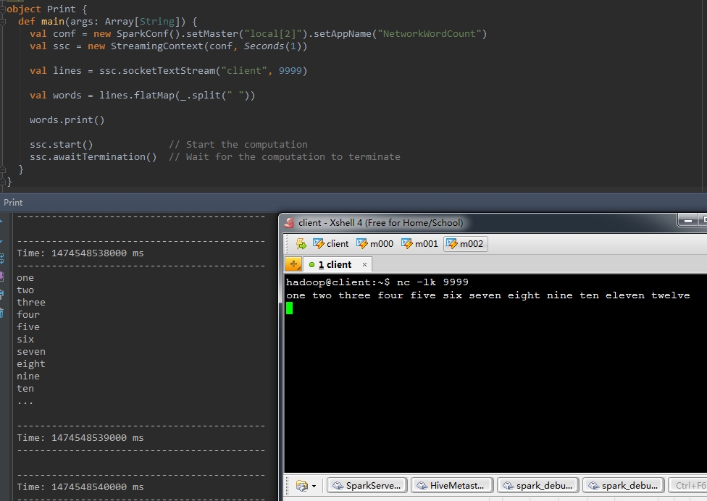Run the second spark_debu... quick command
The image size is (707, 501).
623,486
